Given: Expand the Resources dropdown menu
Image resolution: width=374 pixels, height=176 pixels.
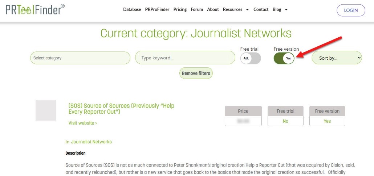Looking at the screenshot, I should click(236, 9).
